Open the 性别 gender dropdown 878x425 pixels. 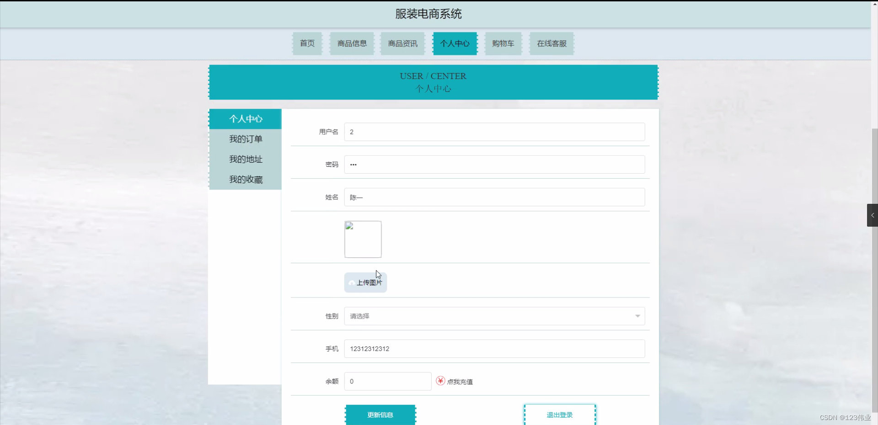[x=494, y=316]
